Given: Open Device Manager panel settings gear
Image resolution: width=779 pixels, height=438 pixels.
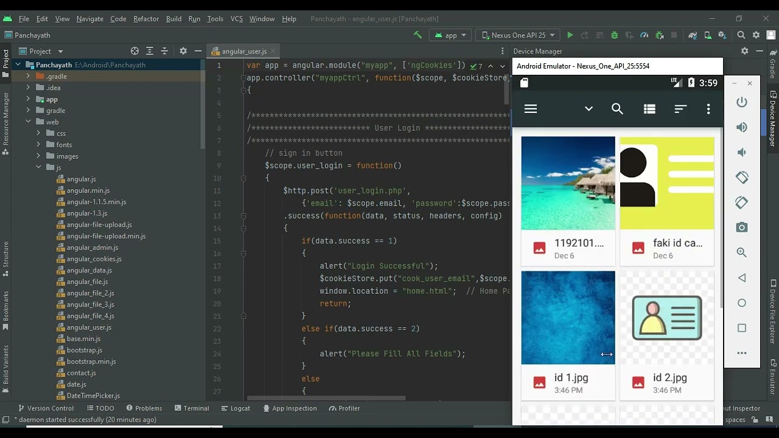Looking at the screenshot, I should 744,51.
